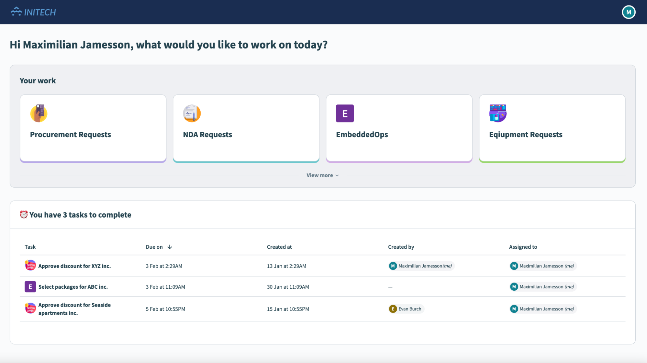The width and height of the screenshot is (647, 363).
Task: Click the Eqiupment Requests card icon
Action: tap(498, 113)
